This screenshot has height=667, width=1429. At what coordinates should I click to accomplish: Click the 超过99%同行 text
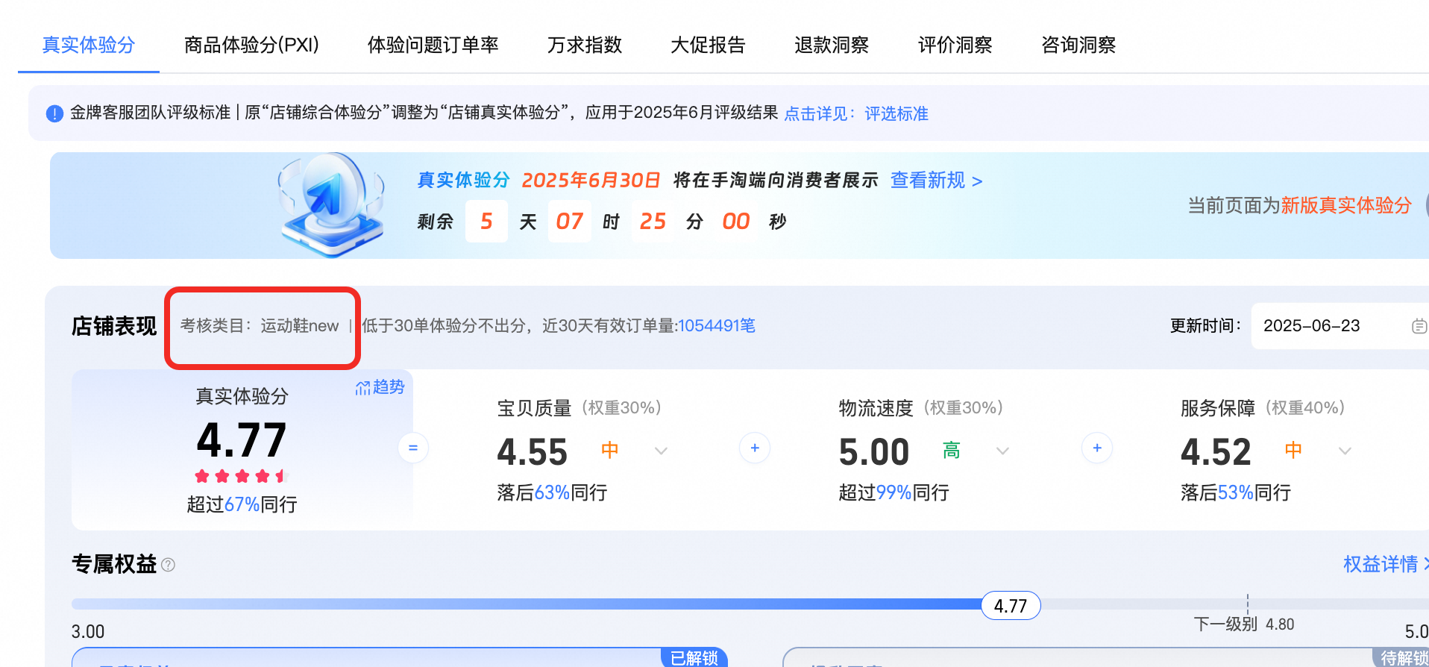click(x=893, y=492)
